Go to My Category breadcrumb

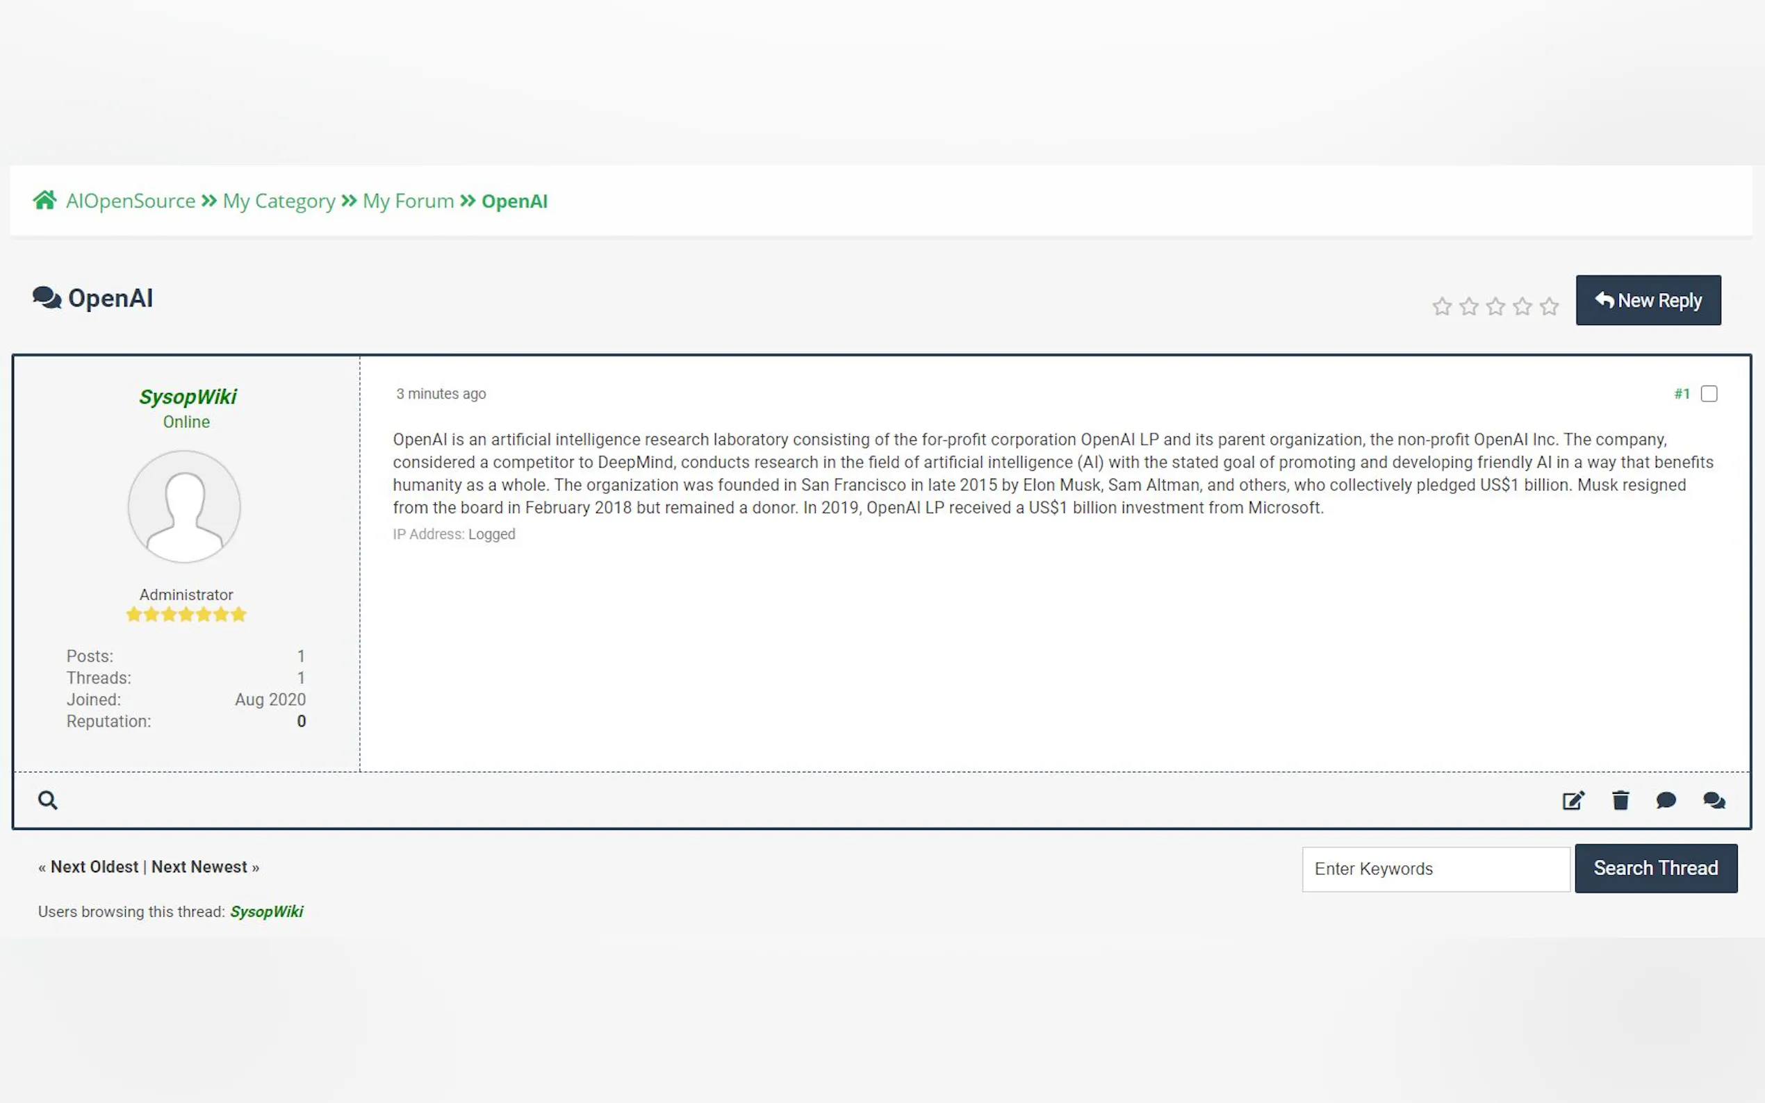pos(279,201)
